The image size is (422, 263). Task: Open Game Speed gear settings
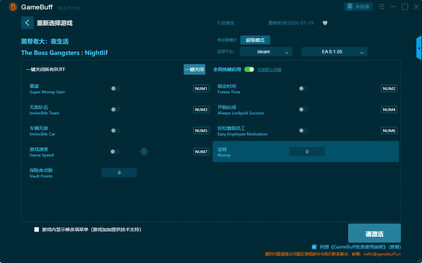click(x=144, y=152)
